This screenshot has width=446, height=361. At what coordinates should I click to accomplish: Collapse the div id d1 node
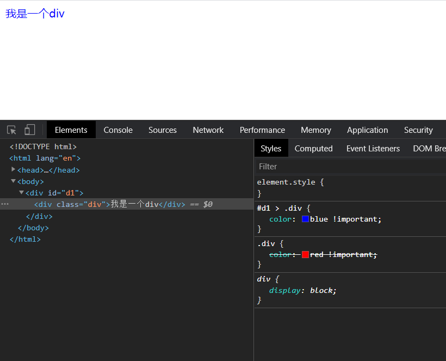click(22, 193)
